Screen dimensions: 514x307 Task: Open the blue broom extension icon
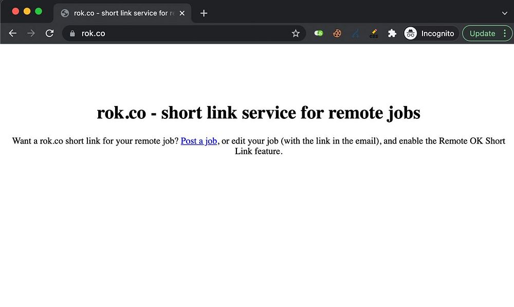click(355, 33)
